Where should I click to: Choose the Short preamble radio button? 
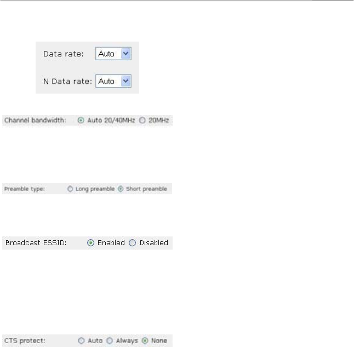[121, 189]
